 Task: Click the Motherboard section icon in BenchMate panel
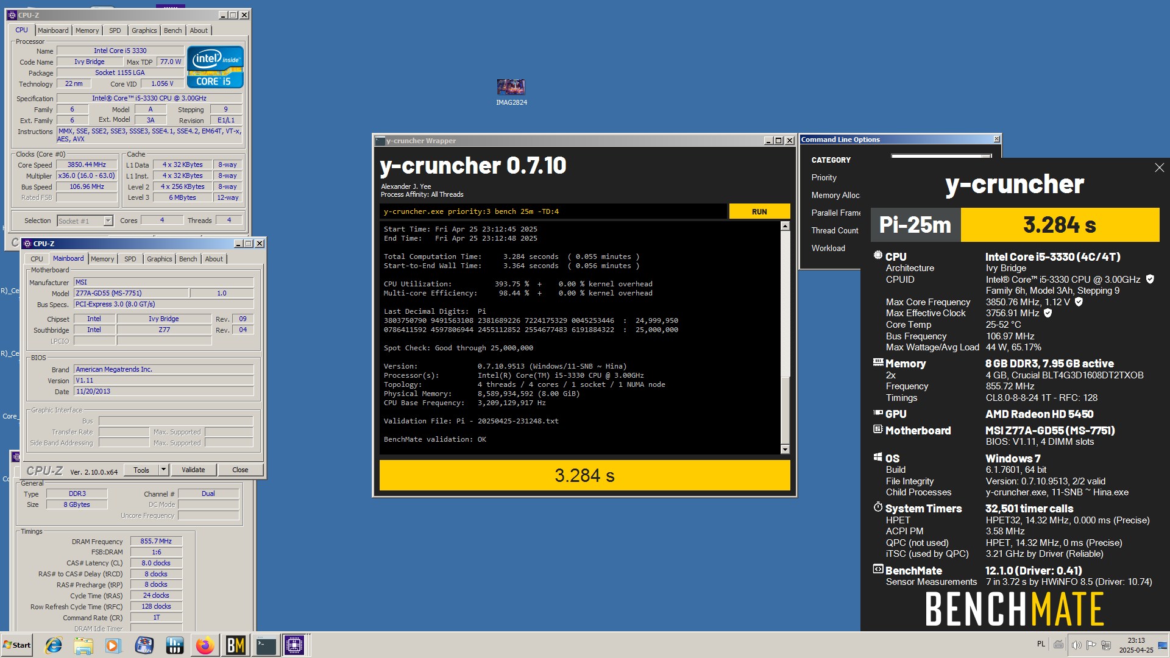(878, 430)
